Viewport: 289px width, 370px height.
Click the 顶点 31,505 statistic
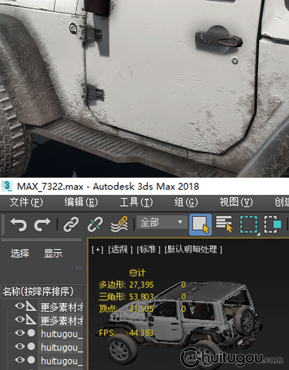[126, 309]
